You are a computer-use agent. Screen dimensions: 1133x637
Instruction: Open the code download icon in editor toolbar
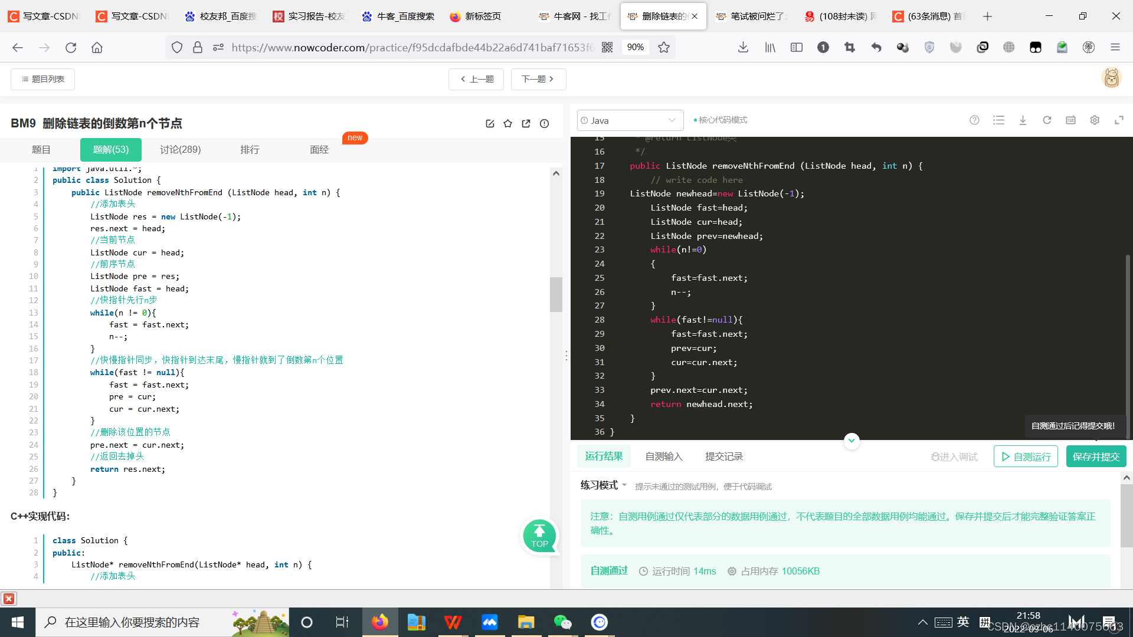(x=1023, y=120)
